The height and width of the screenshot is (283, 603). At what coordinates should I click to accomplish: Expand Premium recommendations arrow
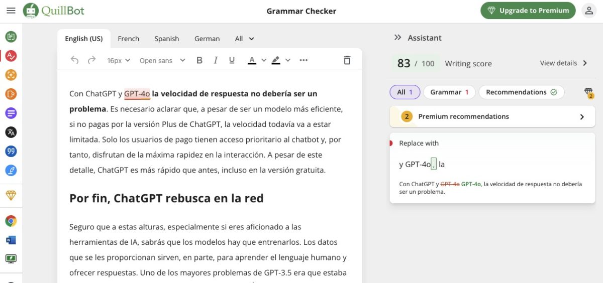(x=582, y=117)
